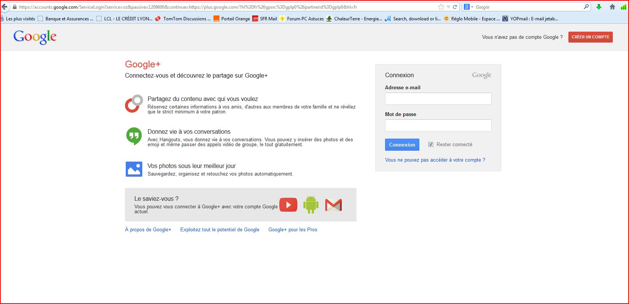
Task: Click the Gmail envelope icon
Action: click(334, 205)
